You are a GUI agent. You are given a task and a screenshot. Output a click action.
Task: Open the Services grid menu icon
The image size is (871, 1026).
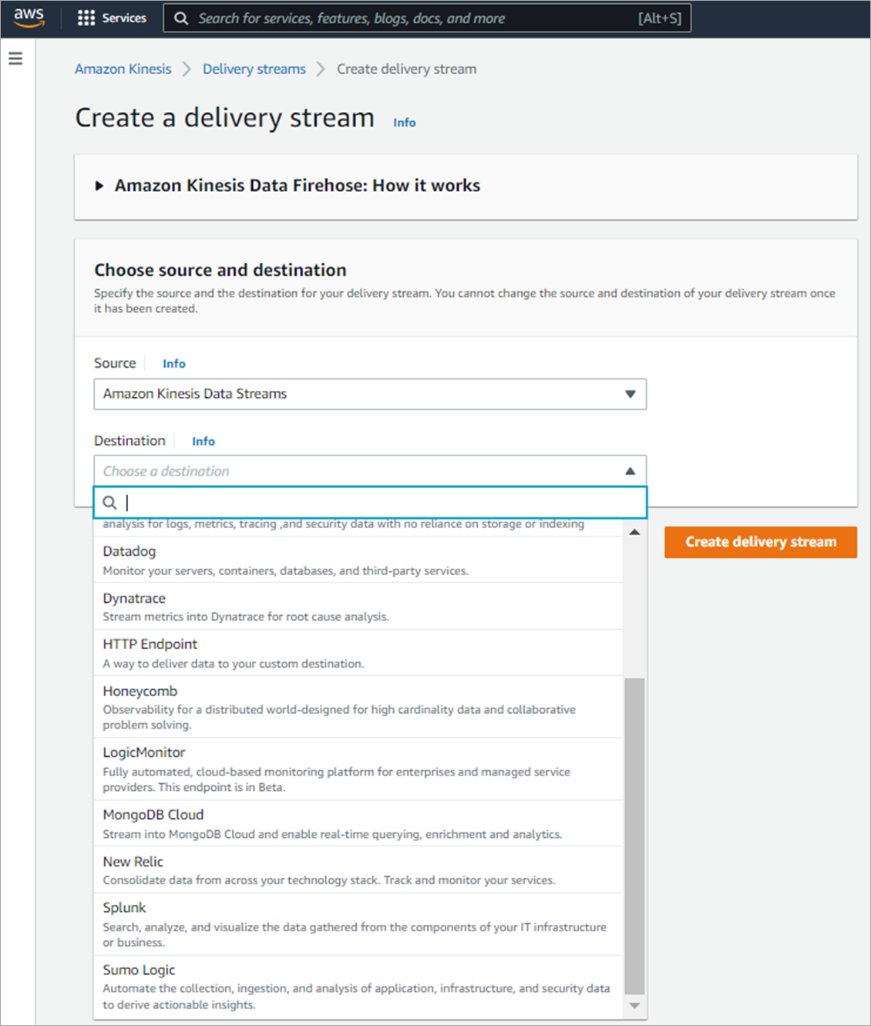tap(86, 18)
